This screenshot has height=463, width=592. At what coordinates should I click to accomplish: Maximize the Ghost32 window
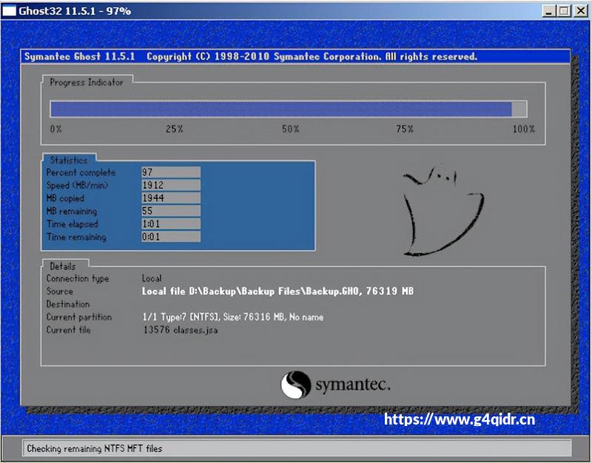[564, 10]
